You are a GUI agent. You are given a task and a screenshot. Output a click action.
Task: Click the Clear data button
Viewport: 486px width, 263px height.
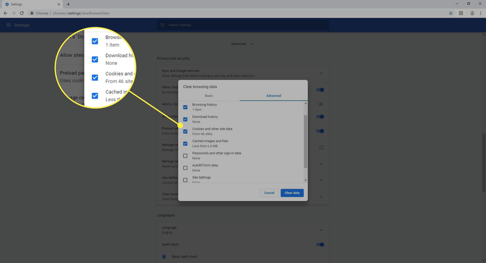point(292,193)
